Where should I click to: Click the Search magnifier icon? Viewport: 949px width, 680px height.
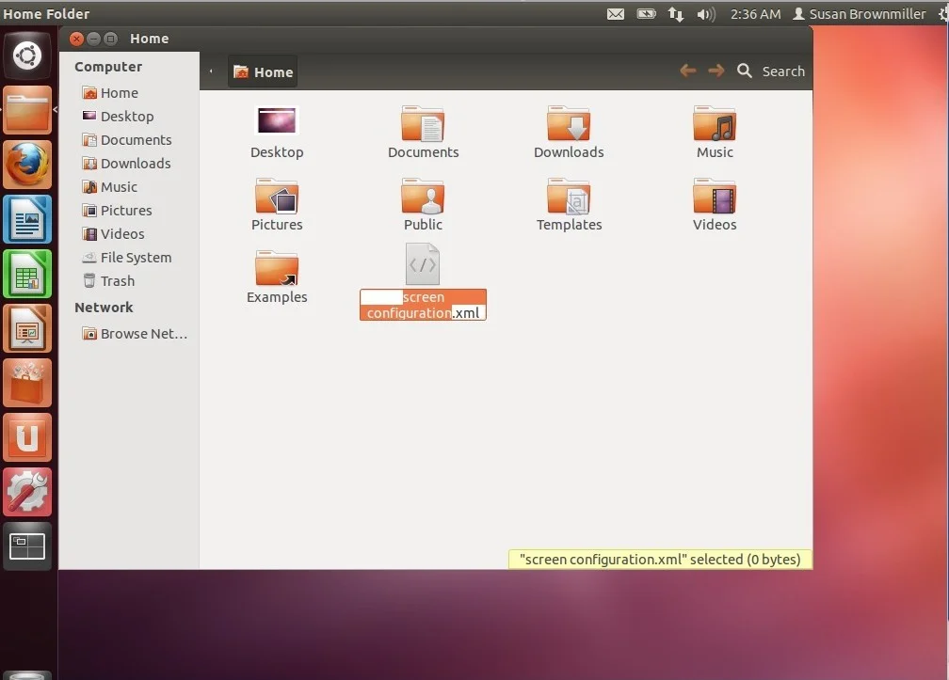coord(745,71)
